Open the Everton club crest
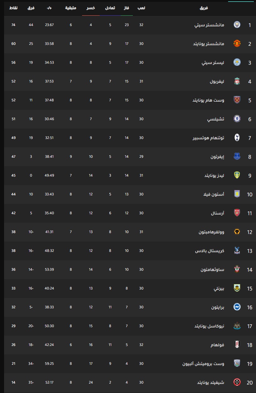This screenshot has width=256, height=393. pos(237,157)
